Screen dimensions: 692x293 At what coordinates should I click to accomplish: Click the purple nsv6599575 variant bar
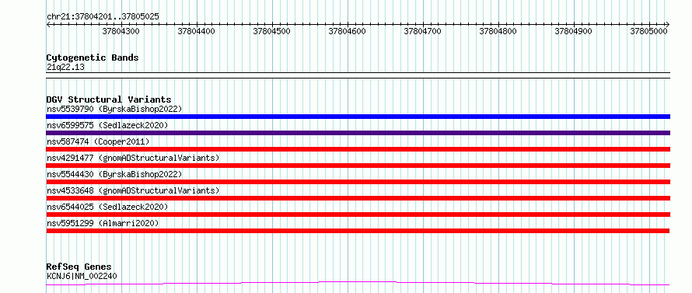[x=358, y=133]
